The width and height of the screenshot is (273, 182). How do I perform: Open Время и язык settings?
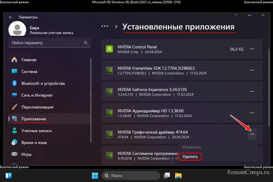point(50,142)
